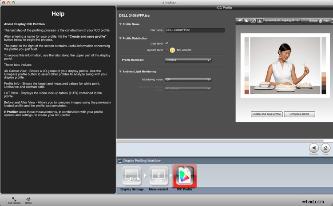This screenshot has height=206, width=333.
Task: Click the Compare profile button
Action: (x=299, y=114)
